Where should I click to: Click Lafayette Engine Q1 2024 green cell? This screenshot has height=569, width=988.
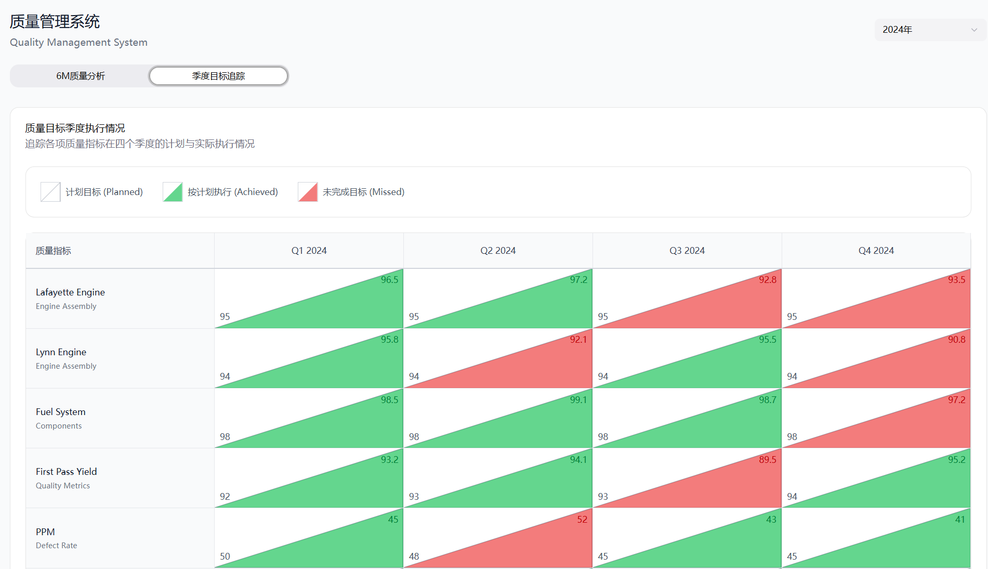coord(309,299)
